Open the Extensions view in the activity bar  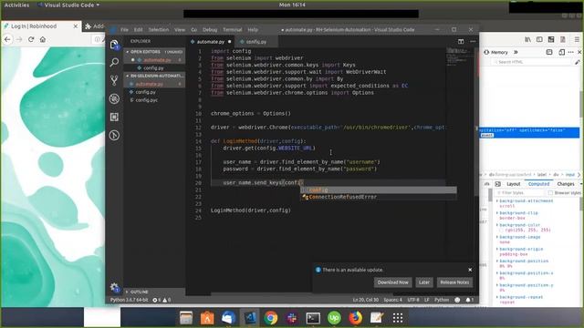[x=115, y=117]
